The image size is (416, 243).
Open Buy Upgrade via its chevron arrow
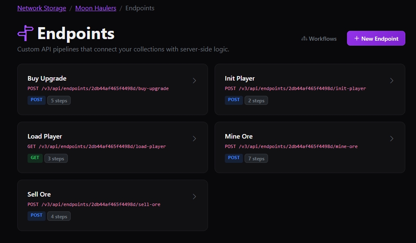click(194, 81)
